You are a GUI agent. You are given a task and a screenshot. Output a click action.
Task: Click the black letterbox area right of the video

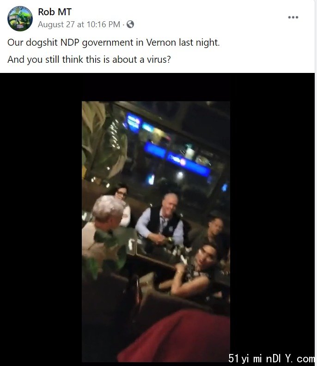(x=272, y=210)
